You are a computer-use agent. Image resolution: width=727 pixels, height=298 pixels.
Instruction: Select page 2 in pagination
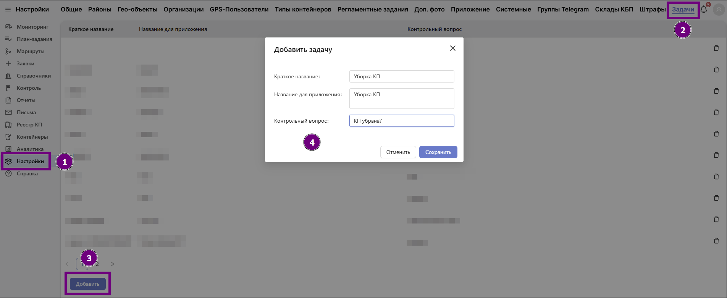98,264
